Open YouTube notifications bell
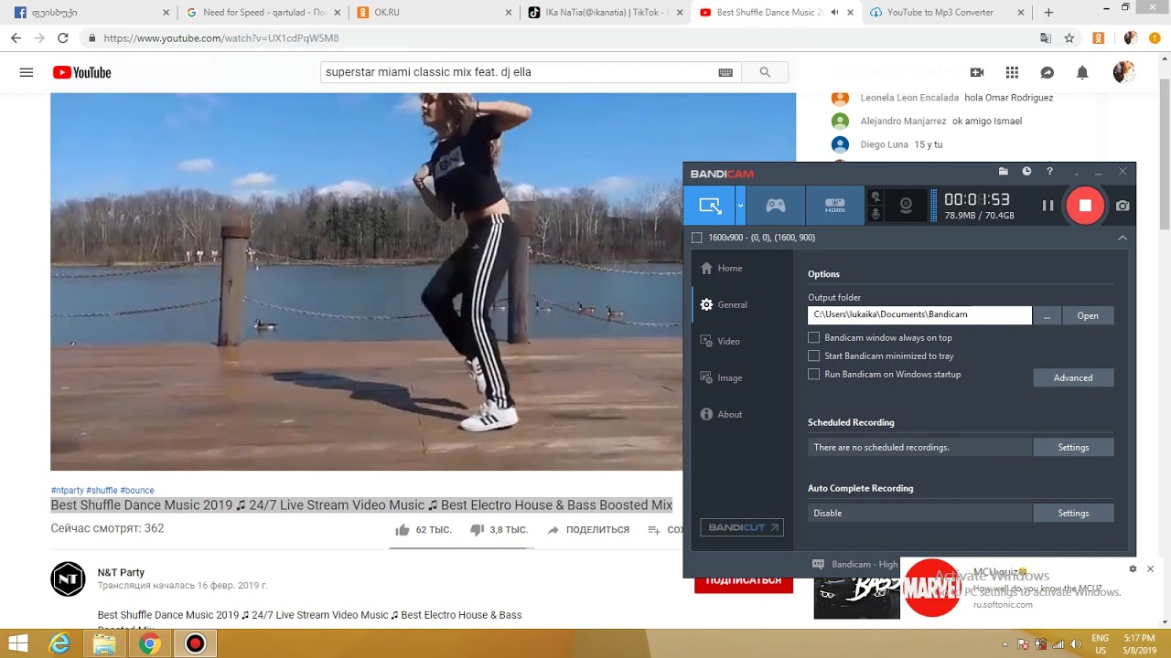The width and height of the screenshot is (1171, 658). [1082, 72]
